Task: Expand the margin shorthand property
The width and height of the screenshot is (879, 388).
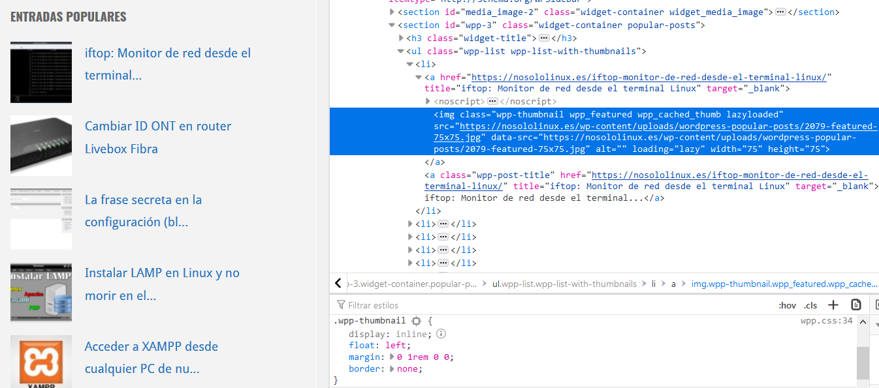Action: pyautogui.click(x=392, y=357)
